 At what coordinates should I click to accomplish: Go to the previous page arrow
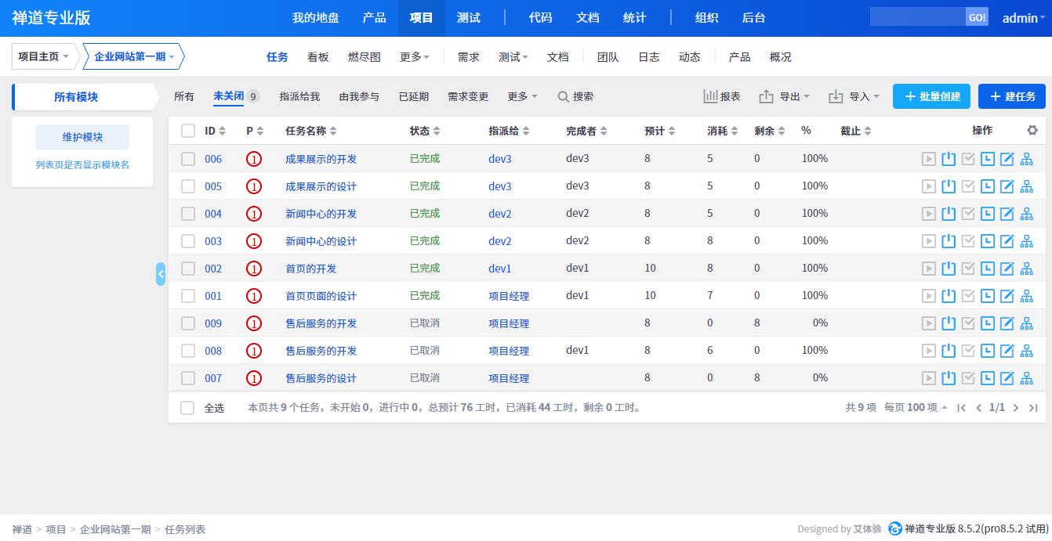[979, 408]
